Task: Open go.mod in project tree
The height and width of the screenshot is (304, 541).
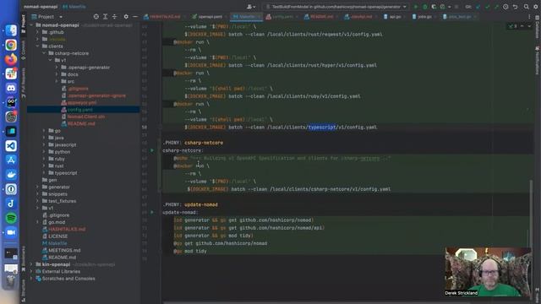Action: (57, 222)
